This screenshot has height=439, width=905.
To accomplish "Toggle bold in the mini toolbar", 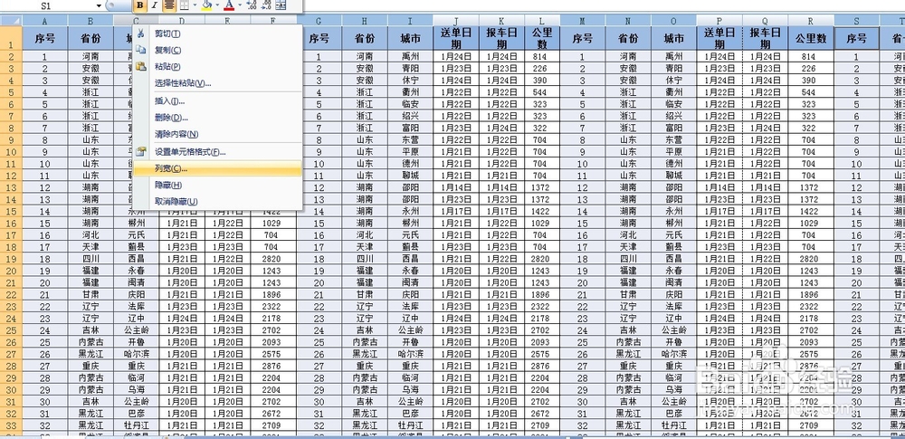I will pos(139,5).
